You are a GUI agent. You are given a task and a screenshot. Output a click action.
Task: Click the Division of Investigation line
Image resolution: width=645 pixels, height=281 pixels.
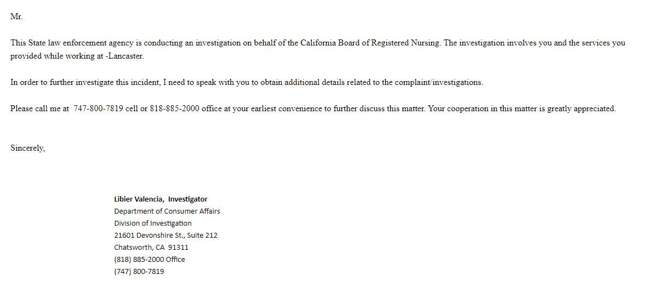click(x=152, y=223)
